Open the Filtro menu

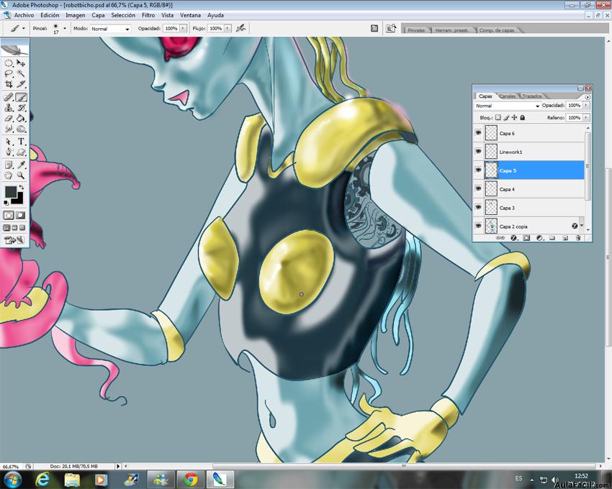point(148,15)
